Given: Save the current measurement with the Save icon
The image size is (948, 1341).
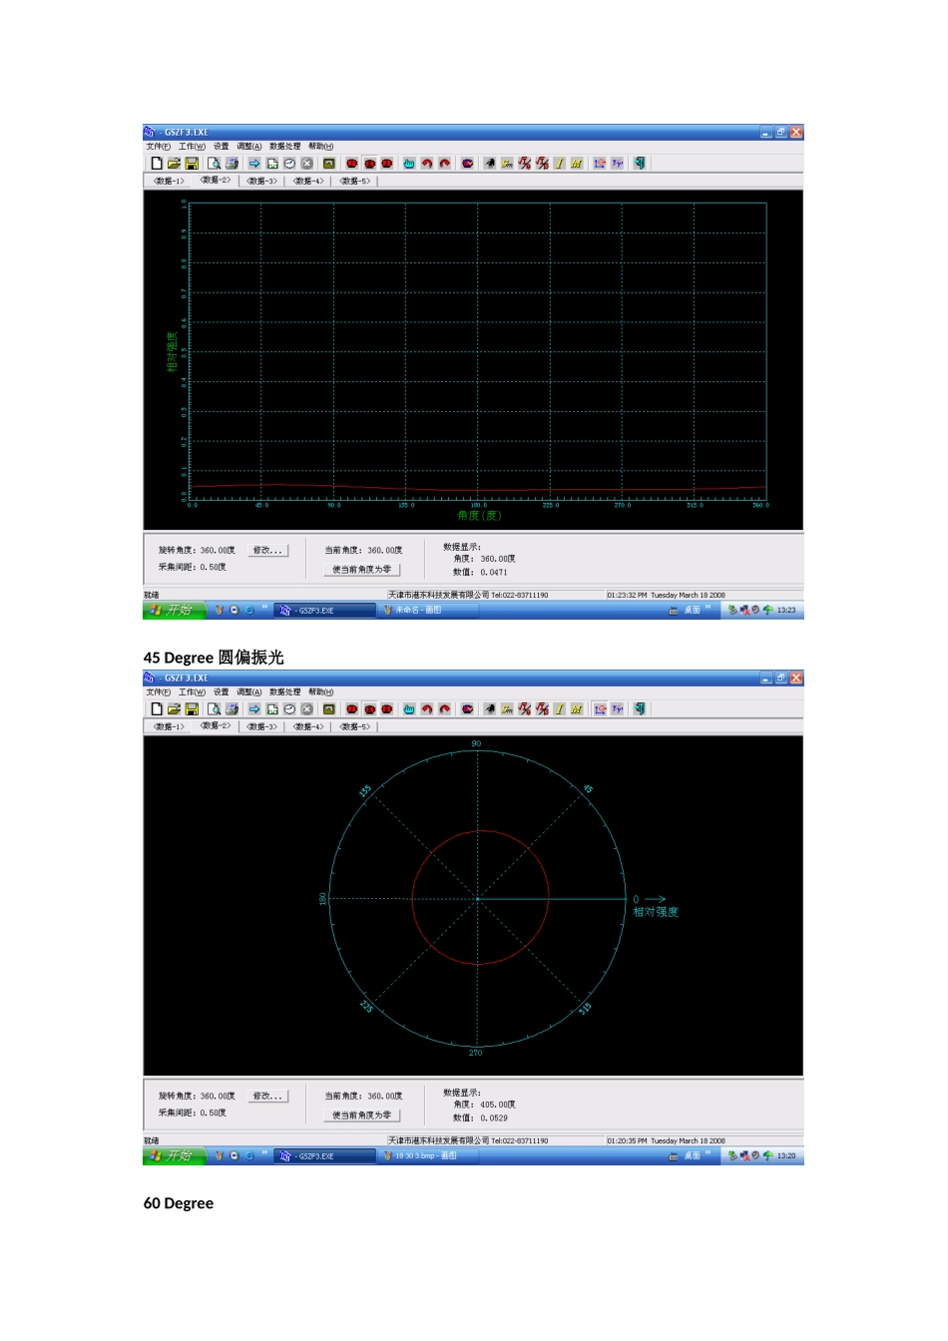Looking at the screenshot, I should [x=191, y=163].
